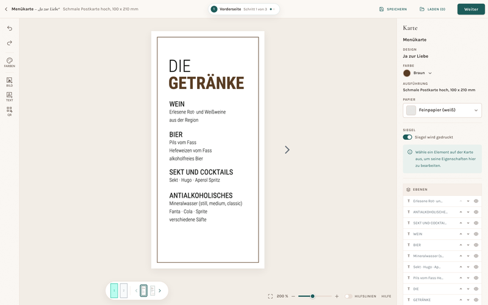This screenshot has width=488, height=305.
Task: Select the SEKT UND COCKTAILS heading on card
Action: [201, 172]
